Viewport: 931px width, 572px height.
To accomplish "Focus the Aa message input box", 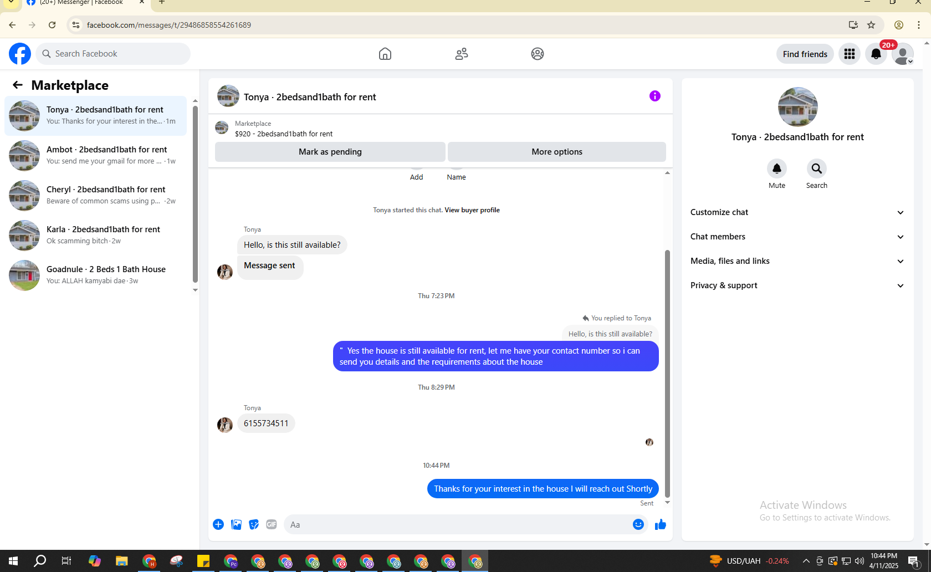I will pos(458,524).
